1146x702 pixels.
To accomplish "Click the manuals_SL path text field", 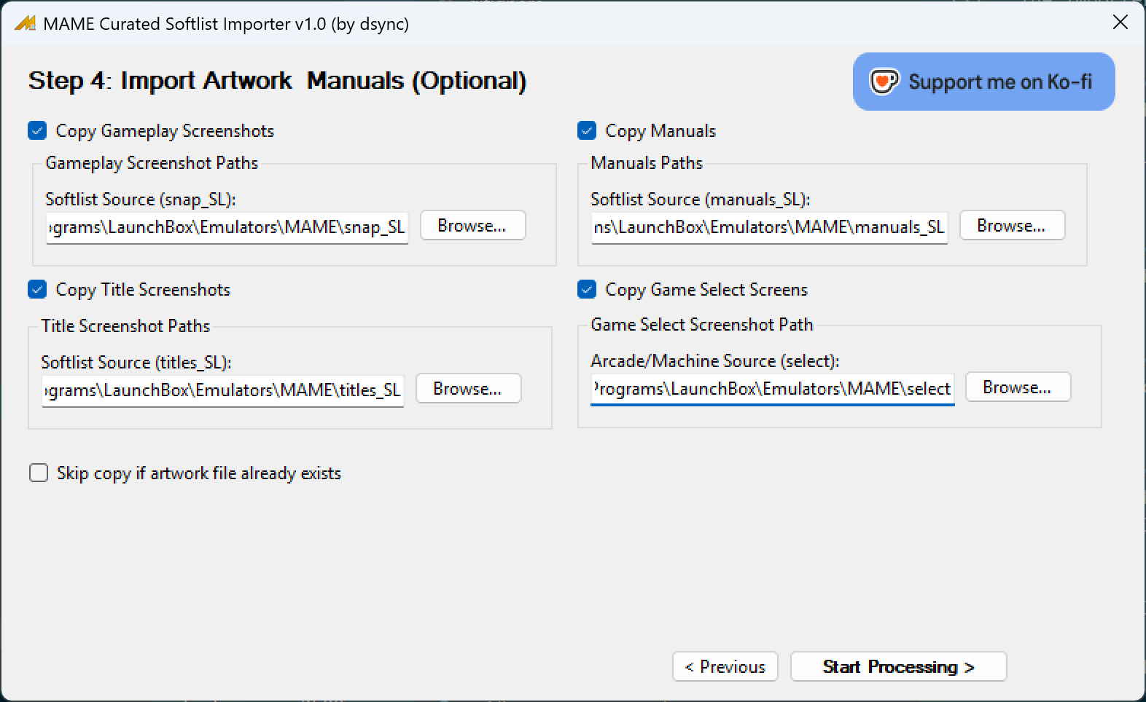I will click(x=769, y=227).
